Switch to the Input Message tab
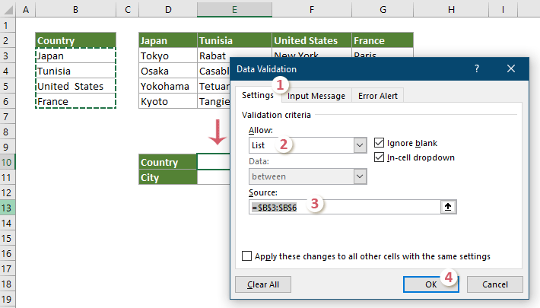Viewport: 540px width, 308px height. pos(316,95)
